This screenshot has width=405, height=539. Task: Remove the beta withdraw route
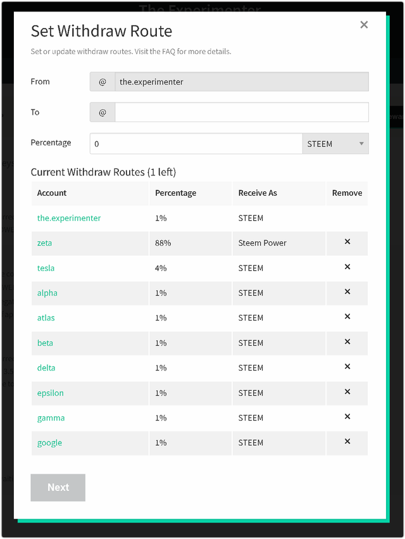(347, 342)
